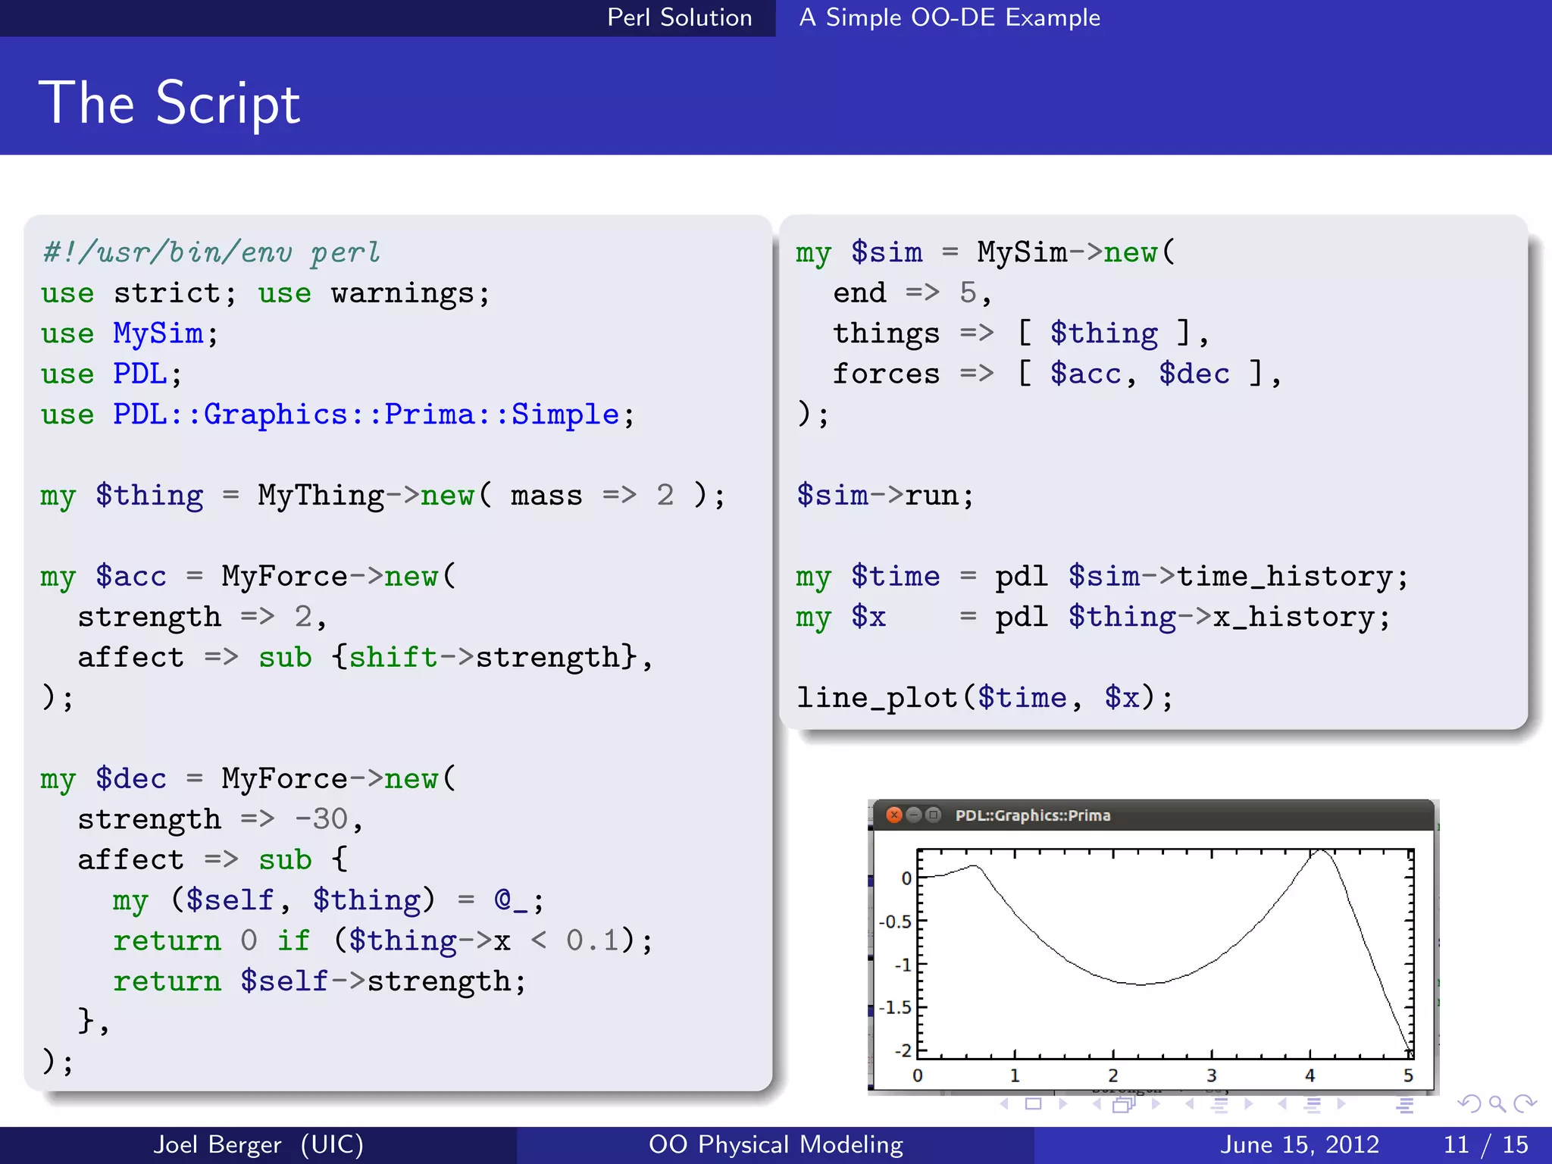
Task: Click 'use strict; use warnings;' line
Action: [266, 293]
